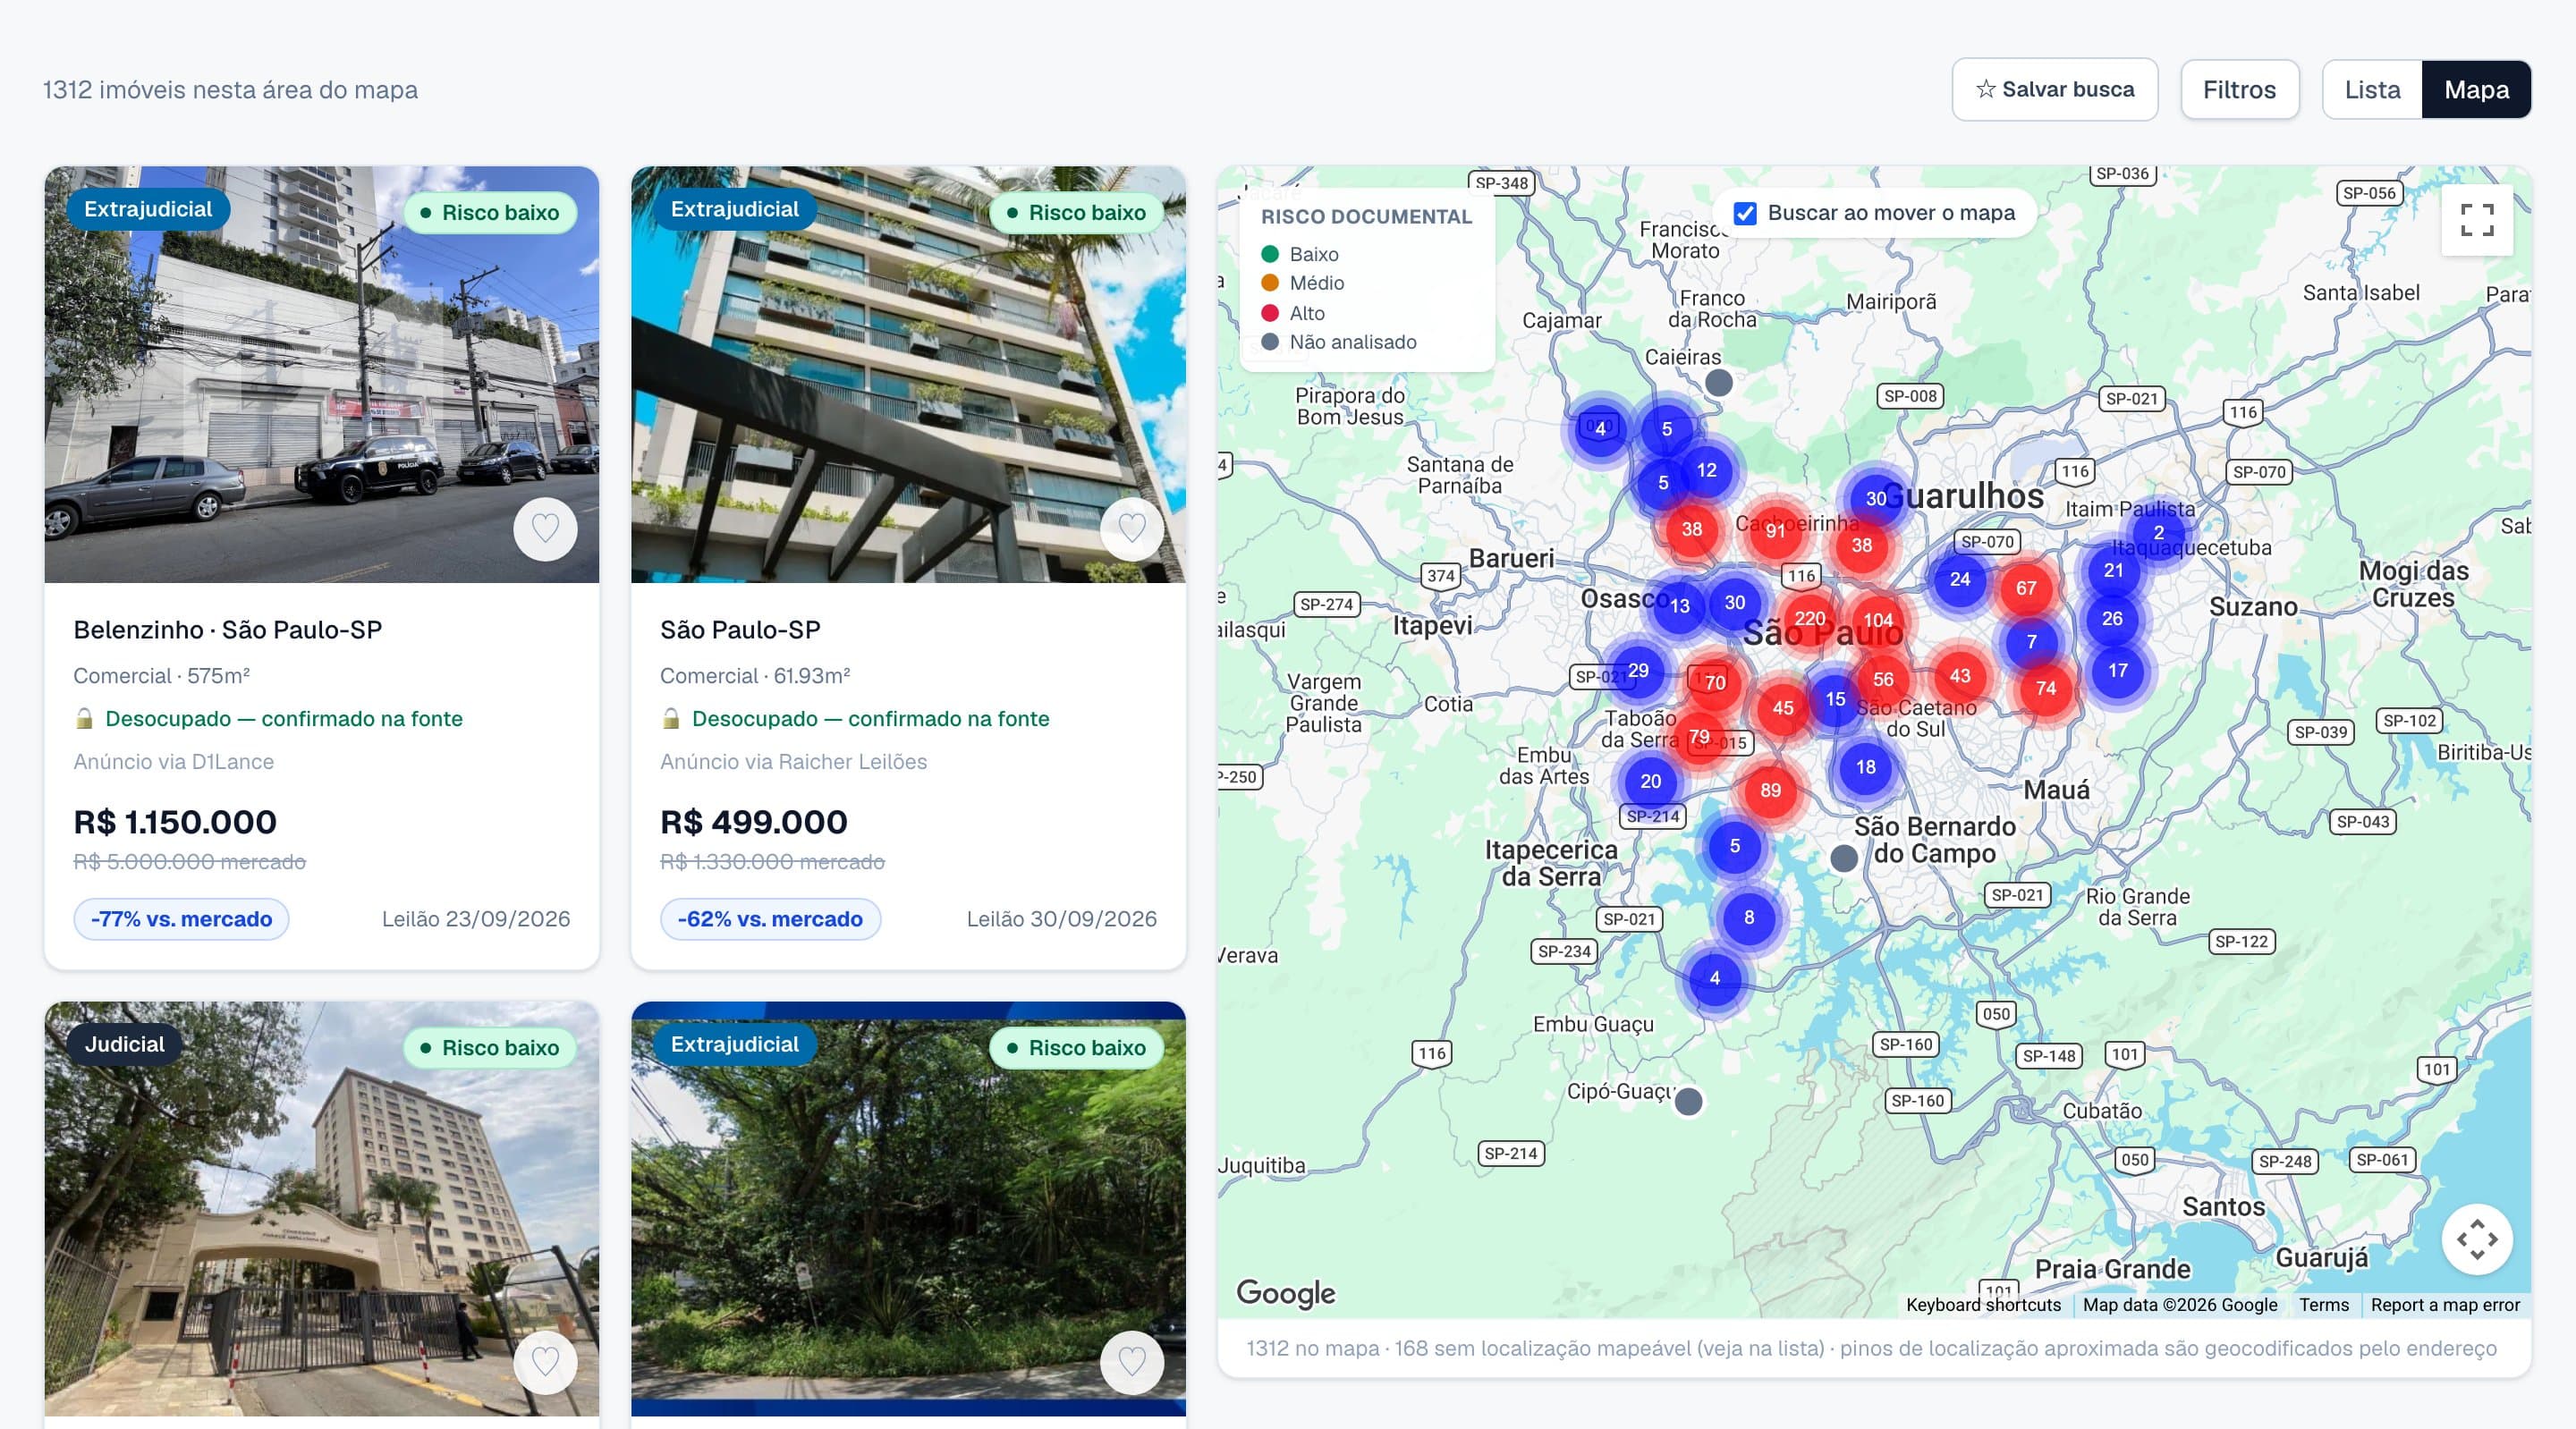
Task: Click Belenzinho · São Paulo-SP title
Action: [x=228, y=630]
